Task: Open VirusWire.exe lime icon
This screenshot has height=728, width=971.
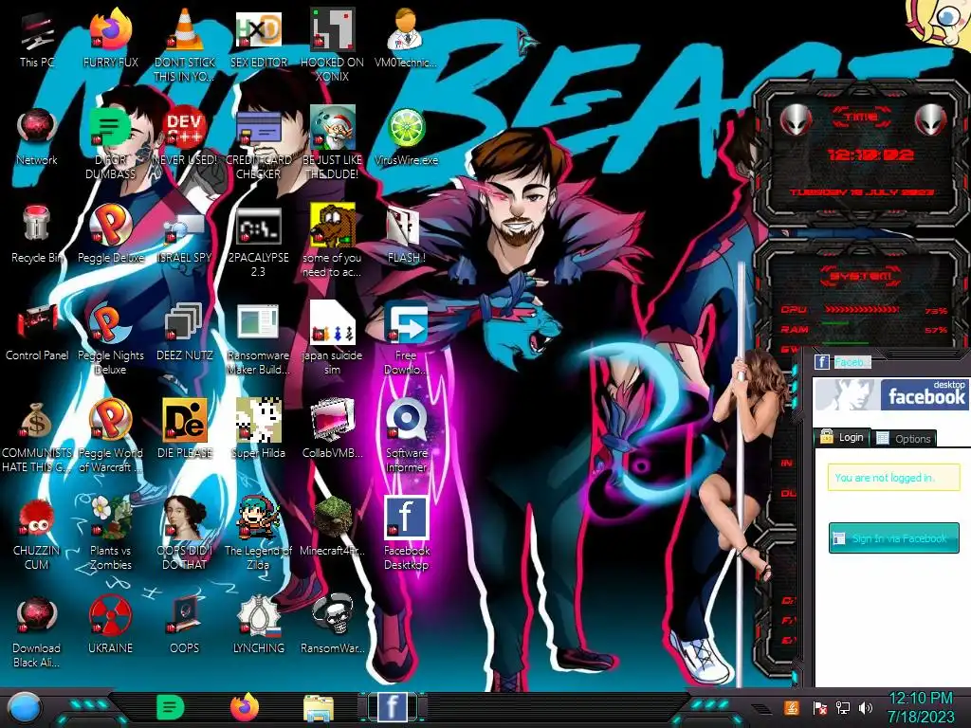Action: point(406,136)
